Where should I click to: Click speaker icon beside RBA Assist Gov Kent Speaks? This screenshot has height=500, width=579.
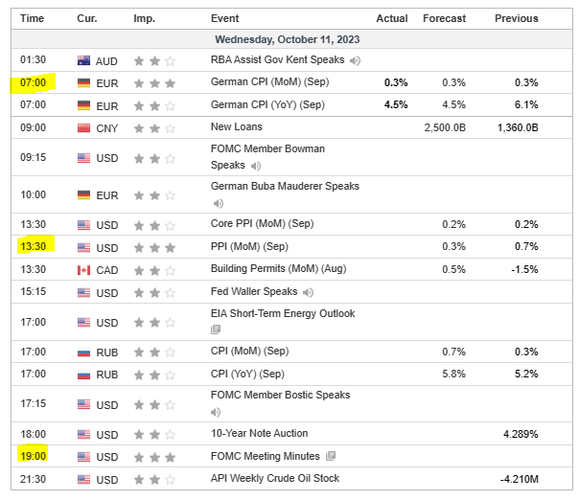[356, 60]
